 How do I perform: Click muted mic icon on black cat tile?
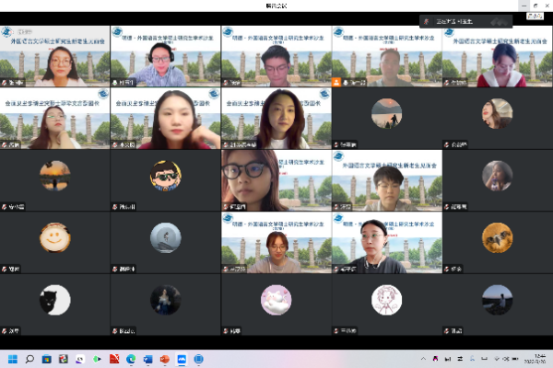tap(6, 330)
